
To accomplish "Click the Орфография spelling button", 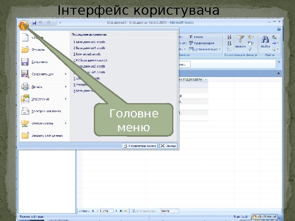I will pyautogui.click(x=202, y=43).
